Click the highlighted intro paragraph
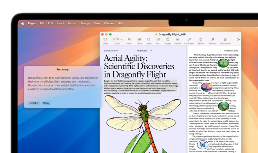Viewport: 258px width, 153px height. coord(141,87)
